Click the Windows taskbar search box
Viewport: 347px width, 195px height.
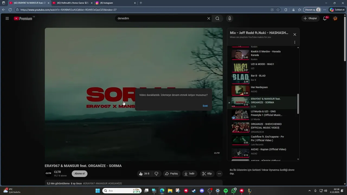coord(122,191)
